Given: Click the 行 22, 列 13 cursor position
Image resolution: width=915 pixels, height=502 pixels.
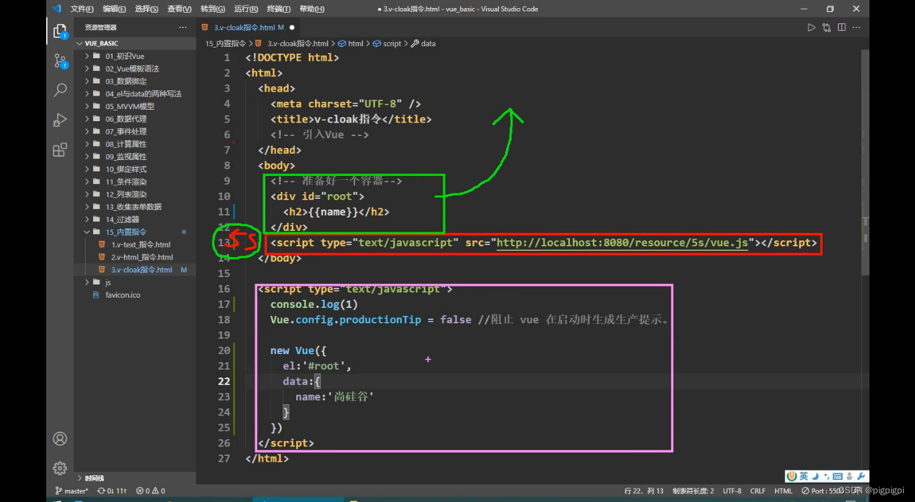Looking at the screenshot, I should [x=644, y=491].
